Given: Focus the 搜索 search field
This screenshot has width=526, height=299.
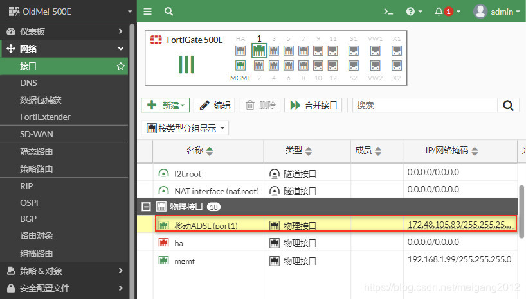Looking at the screenshot, I should [x=424, y=105].
